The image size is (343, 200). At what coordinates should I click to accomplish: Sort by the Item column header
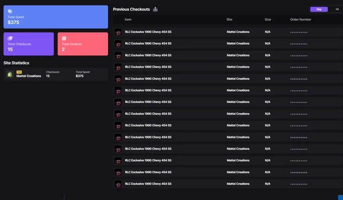[128, 20]
